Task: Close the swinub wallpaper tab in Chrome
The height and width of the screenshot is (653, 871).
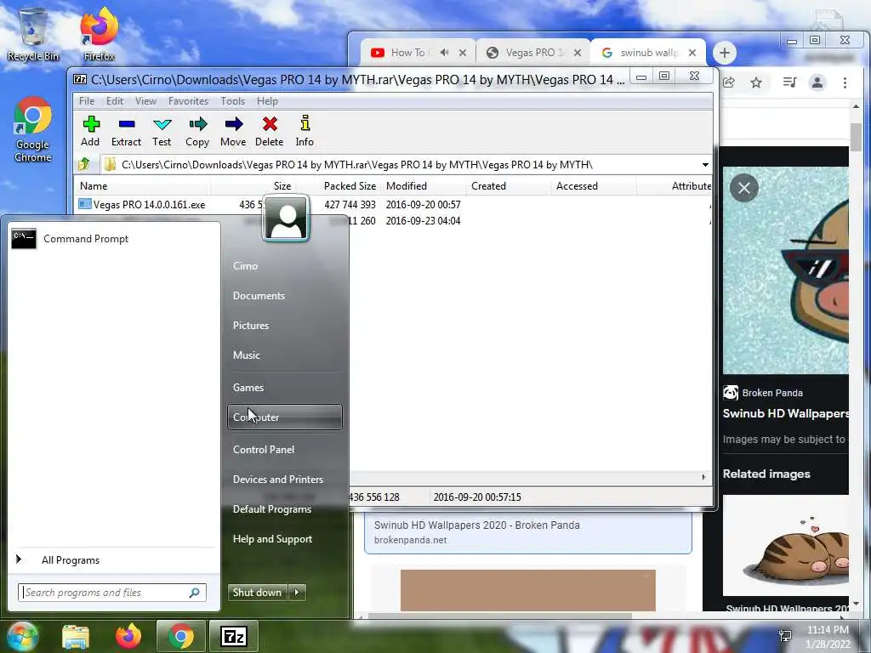Action: (692, 53)
